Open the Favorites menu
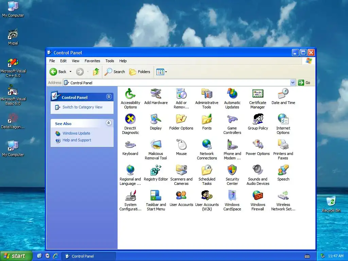This screenshot has width=348, height=261. click(x=92, y=61)
